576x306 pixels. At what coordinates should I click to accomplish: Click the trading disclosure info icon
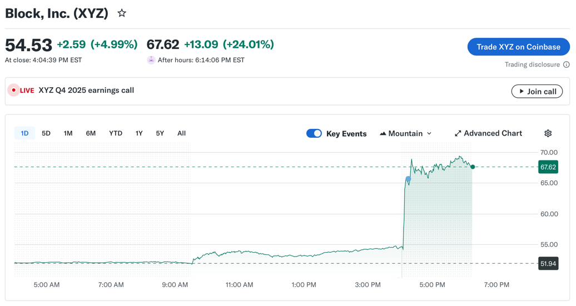566,64
